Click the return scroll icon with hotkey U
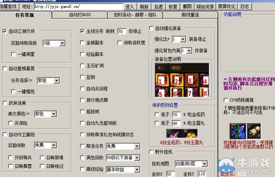This screenshot has height=177, width=275. [x=254, y=131]
